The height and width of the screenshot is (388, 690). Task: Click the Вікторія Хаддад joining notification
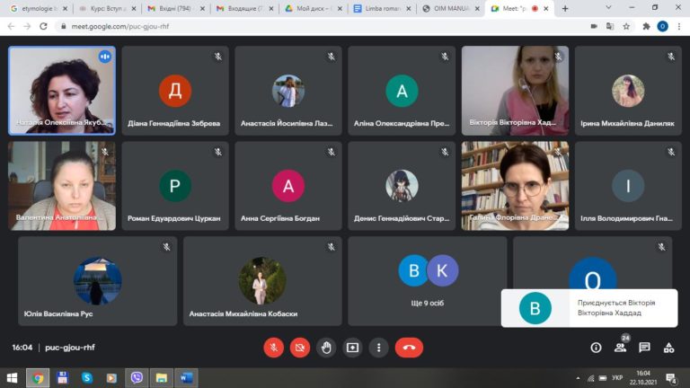(x=588, y=308)
